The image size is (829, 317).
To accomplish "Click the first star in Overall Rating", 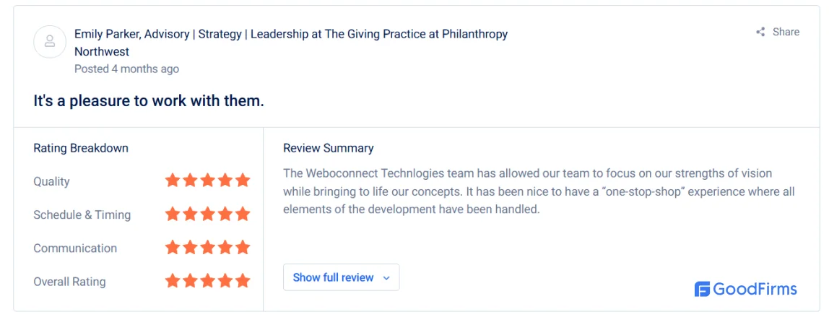I will point(173,281).
